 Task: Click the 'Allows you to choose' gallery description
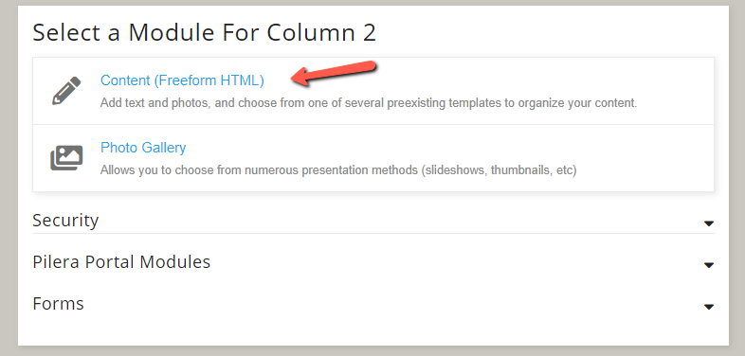point(338,169)
